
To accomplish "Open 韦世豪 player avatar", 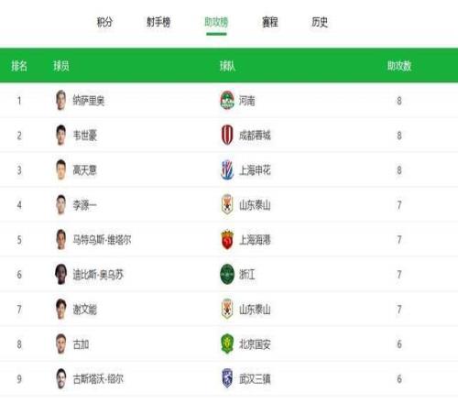I will click(61, 135).
